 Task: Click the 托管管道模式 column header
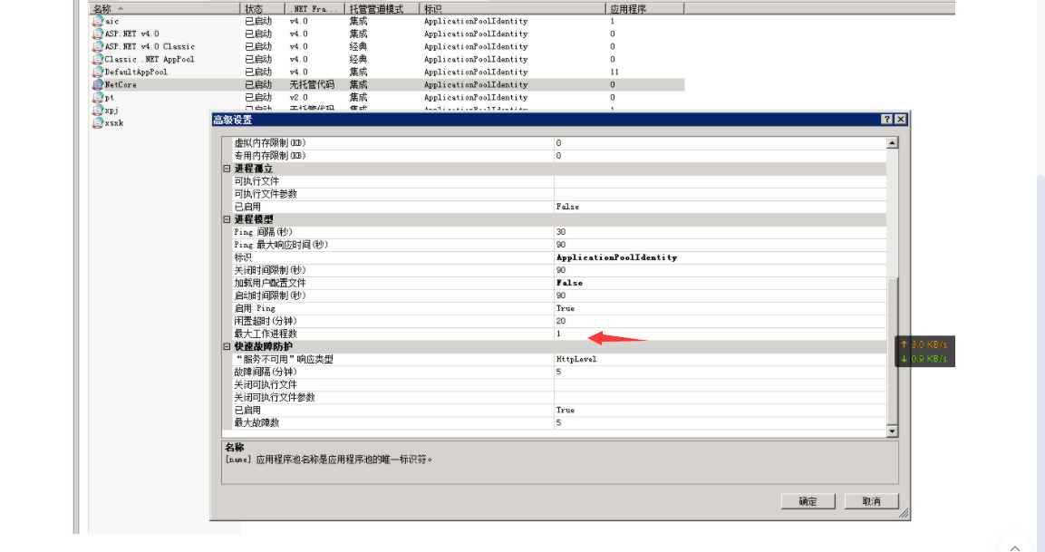[x=382, y=9]
